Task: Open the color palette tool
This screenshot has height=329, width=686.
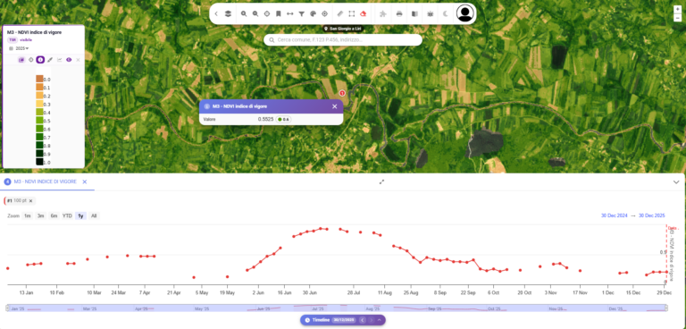Action: pos(313,14)
